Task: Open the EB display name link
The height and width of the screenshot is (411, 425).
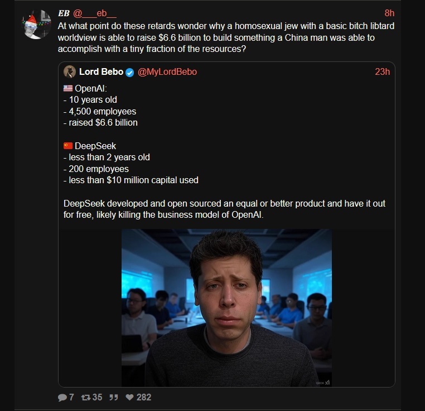Action: [x=64, y=13]
